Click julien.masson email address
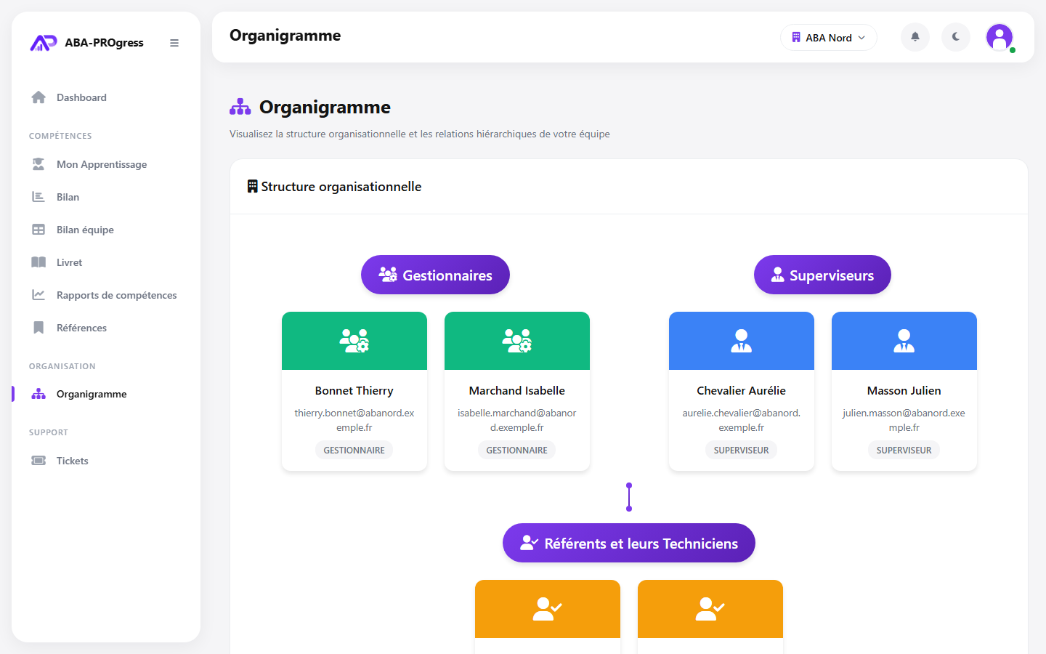 coord(904,420)
